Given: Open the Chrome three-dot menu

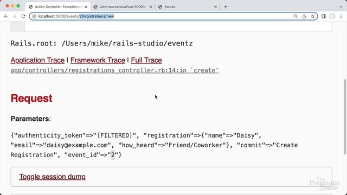Looking at the screenshot, I should (x=341, y=16).
